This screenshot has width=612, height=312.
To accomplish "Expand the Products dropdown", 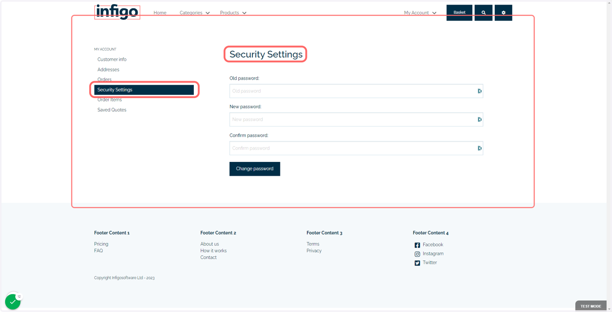I will click(233, 13).
